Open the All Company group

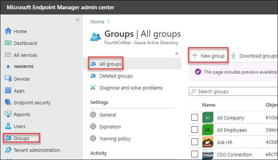(x=230, y=118)
